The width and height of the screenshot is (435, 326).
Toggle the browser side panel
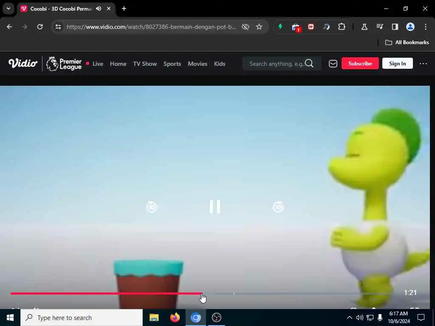tap(395, 27)
